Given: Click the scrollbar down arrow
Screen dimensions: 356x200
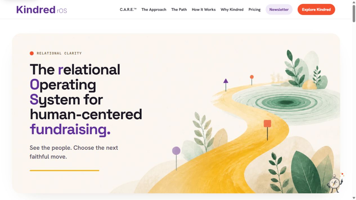Looking at the screenshot, I should 354,198.
